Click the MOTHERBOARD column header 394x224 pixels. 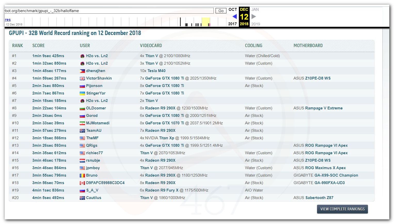(x=308, y=46)
